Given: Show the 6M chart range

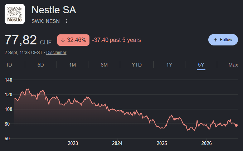Looking at the screenshot, I should (104, 65).
